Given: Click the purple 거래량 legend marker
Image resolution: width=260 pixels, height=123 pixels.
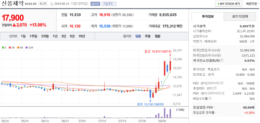Looking at the screenshot, I should coord(177,110).
